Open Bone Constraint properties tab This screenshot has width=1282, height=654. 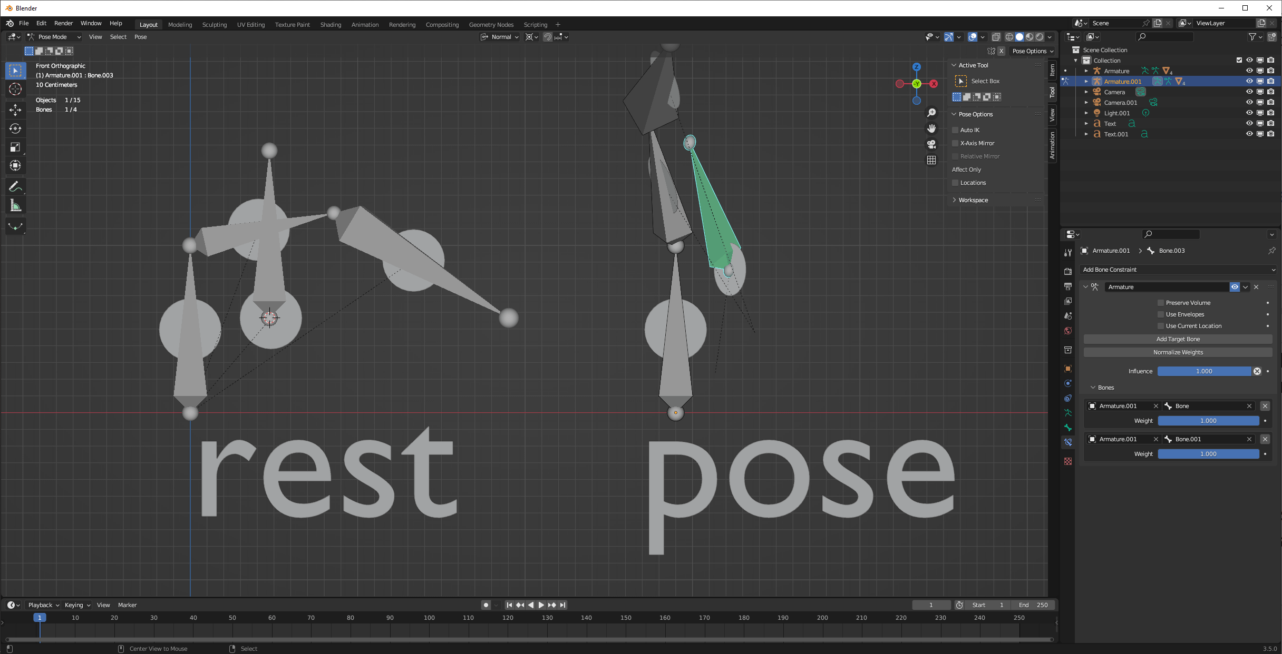tap(1068, 442)
